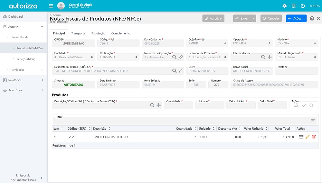322x183 pixels.
Task: Search Natureza da Operação with magnifier
Action: point(174,57)
